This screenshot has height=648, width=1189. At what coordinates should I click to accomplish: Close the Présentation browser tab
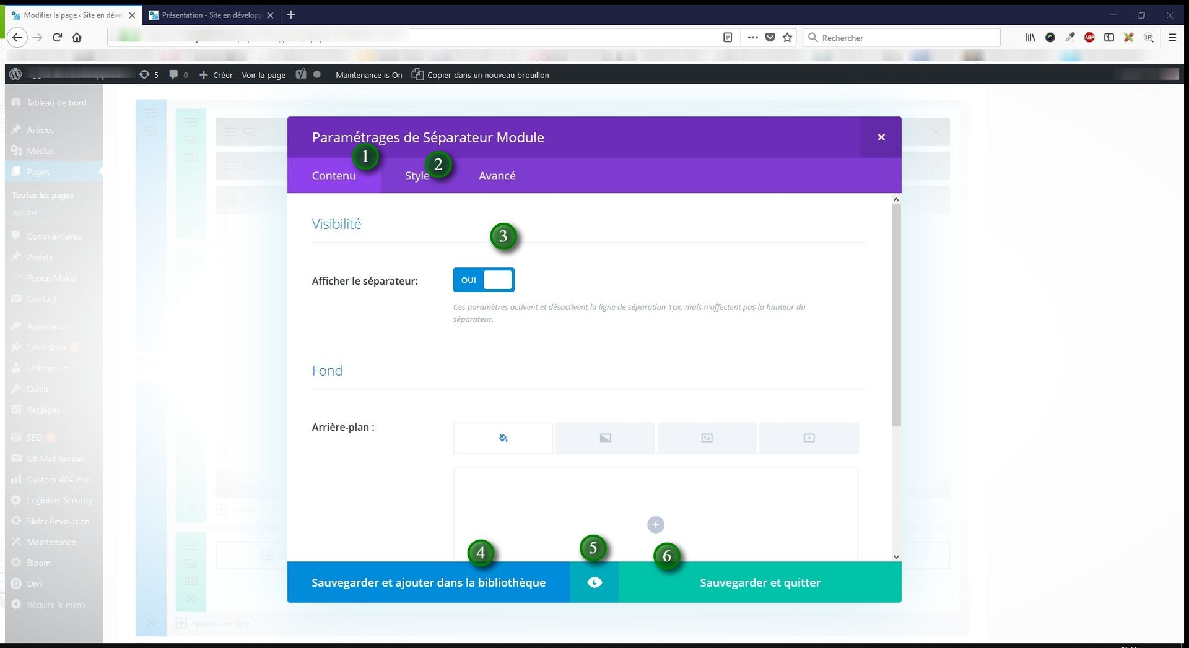point(270,15)
